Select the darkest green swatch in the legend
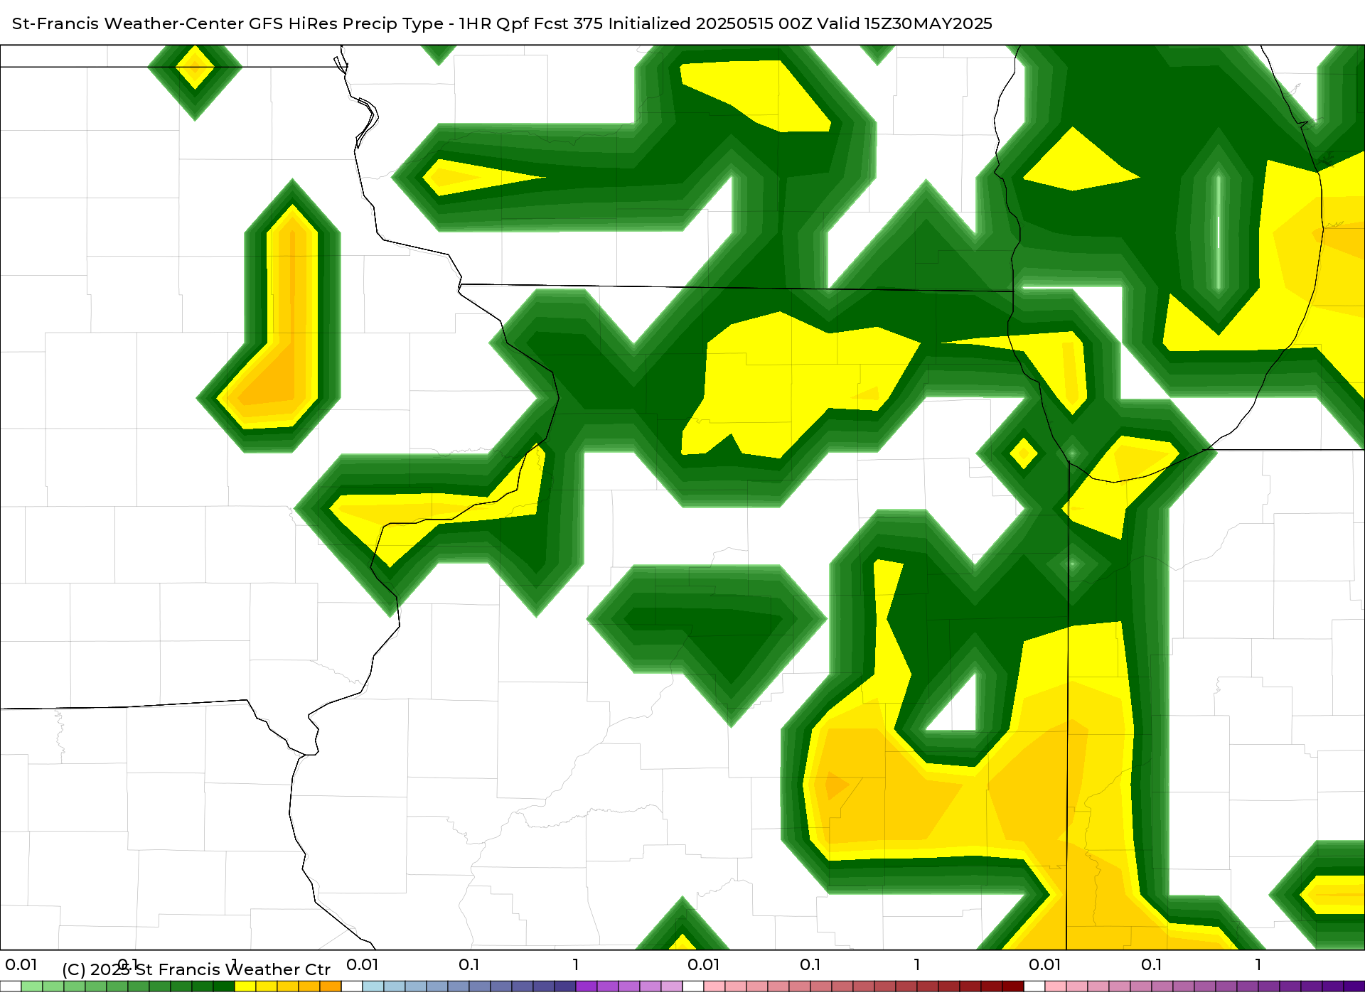 [224, 986]
